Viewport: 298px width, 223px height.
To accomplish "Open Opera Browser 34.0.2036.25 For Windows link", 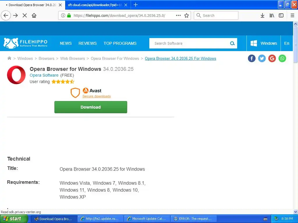I will point(180,58).
